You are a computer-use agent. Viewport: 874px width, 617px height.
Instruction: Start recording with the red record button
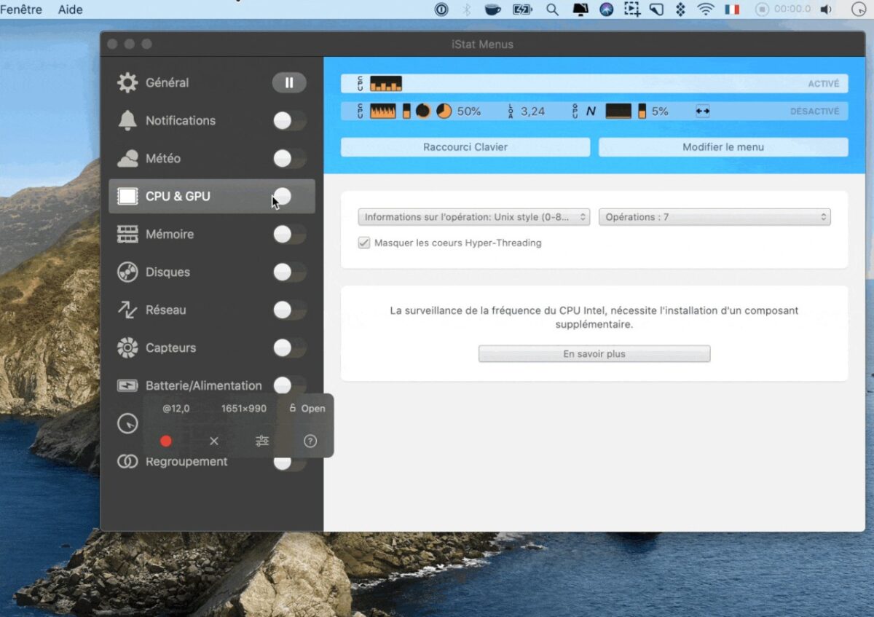click(166, 441)
